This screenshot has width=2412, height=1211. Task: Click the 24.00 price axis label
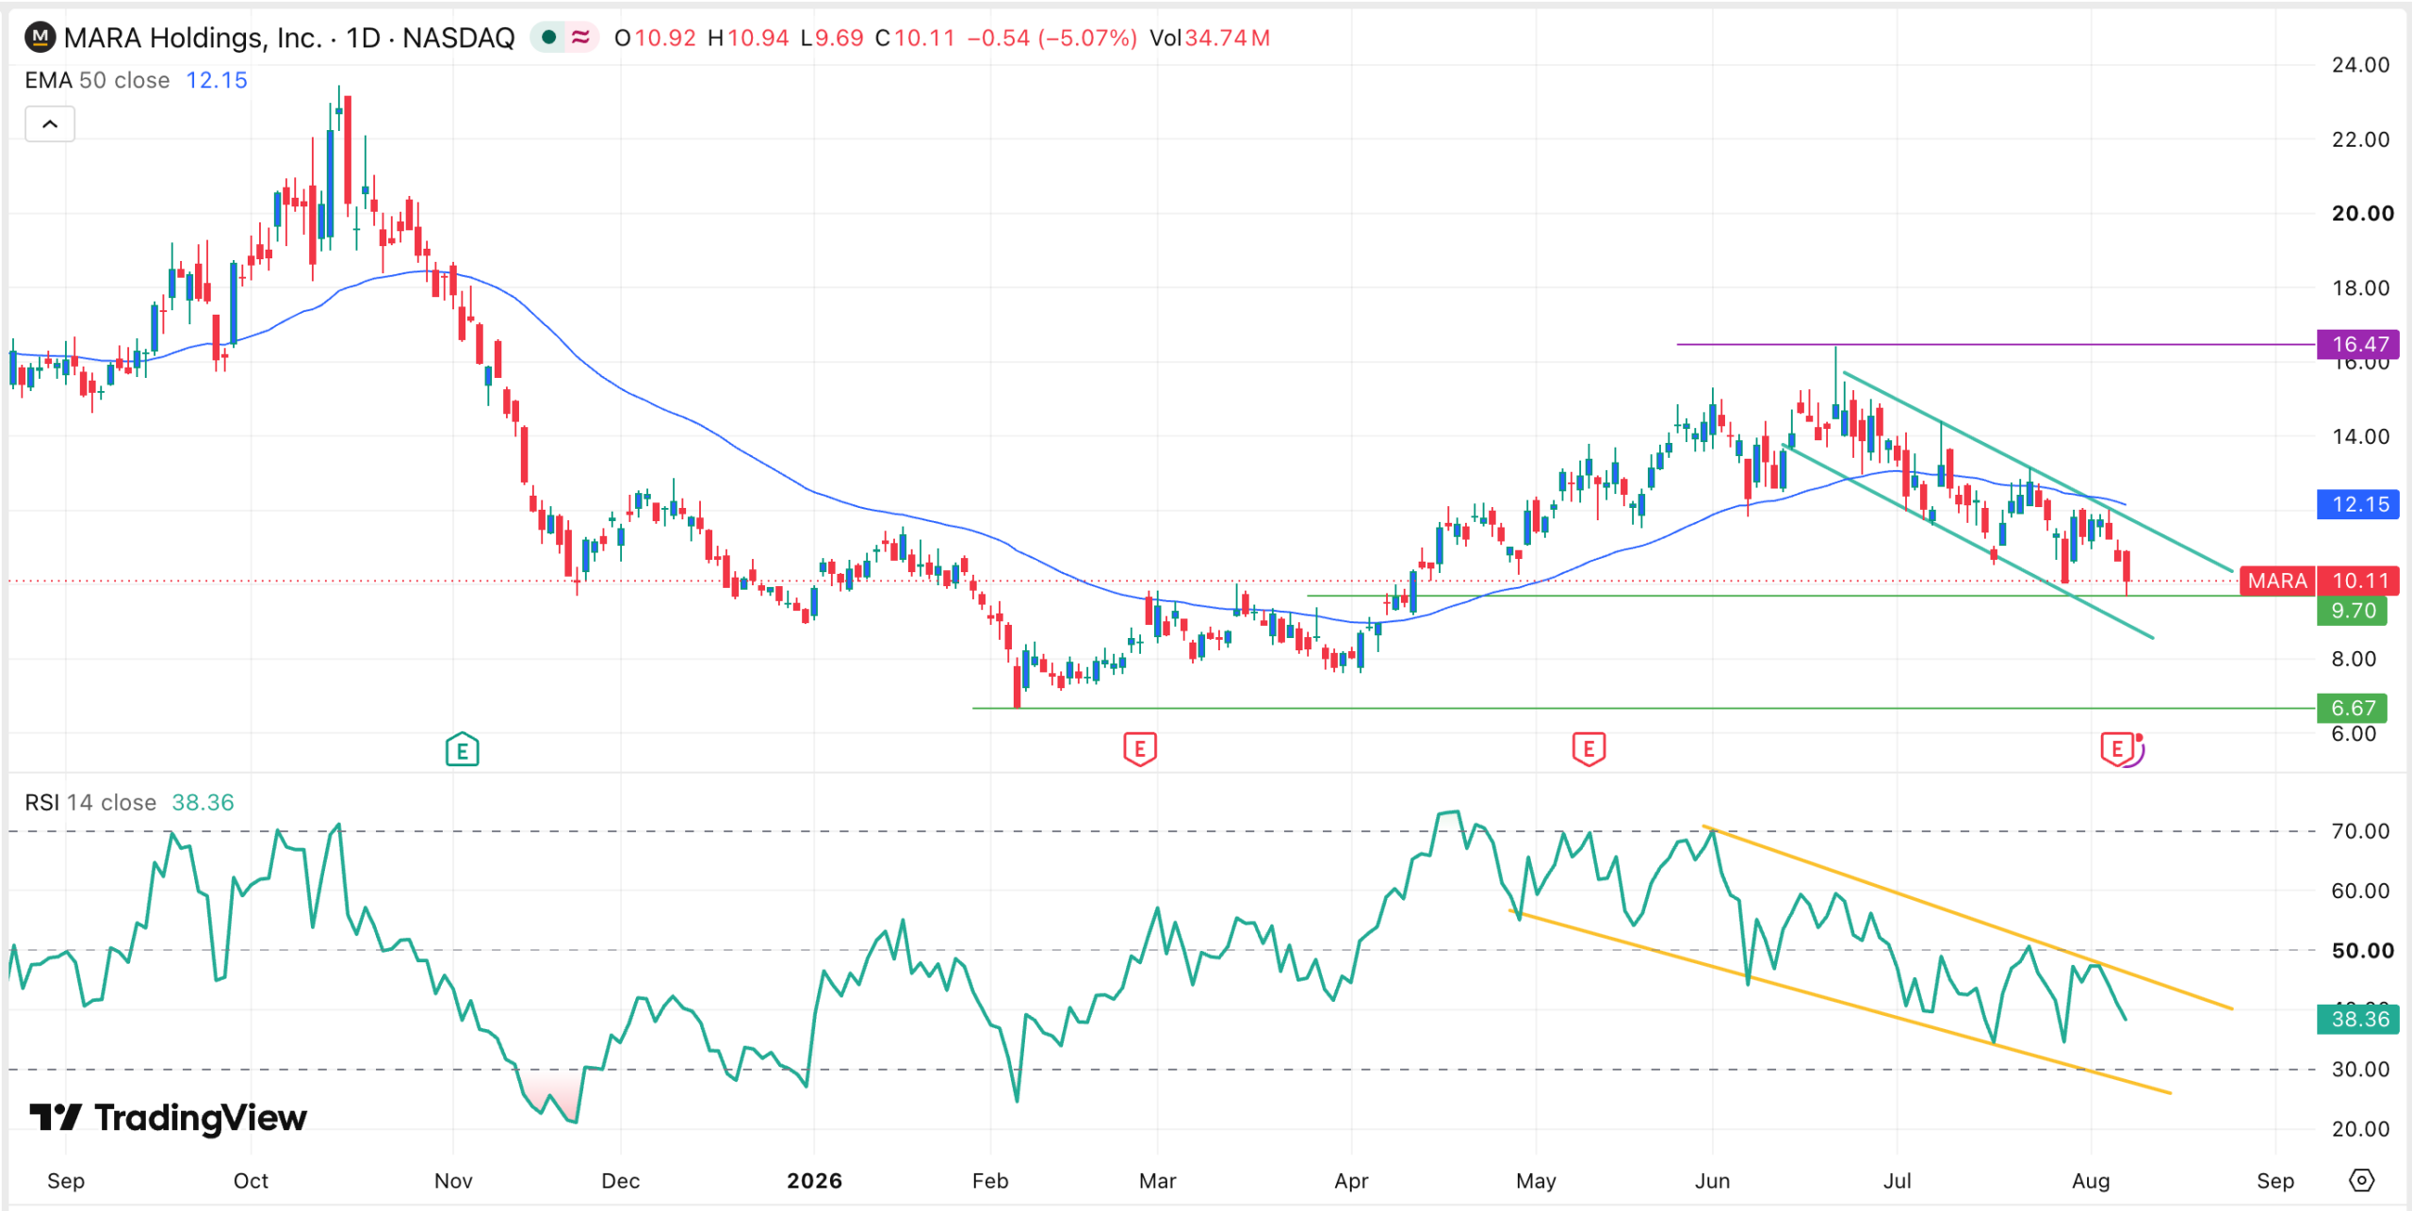coord(2360,65)
